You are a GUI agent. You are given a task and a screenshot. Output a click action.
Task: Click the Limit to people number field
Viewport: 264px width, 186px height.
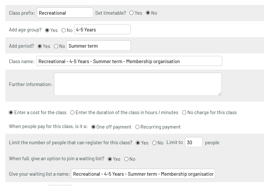(x=194, y=142)
